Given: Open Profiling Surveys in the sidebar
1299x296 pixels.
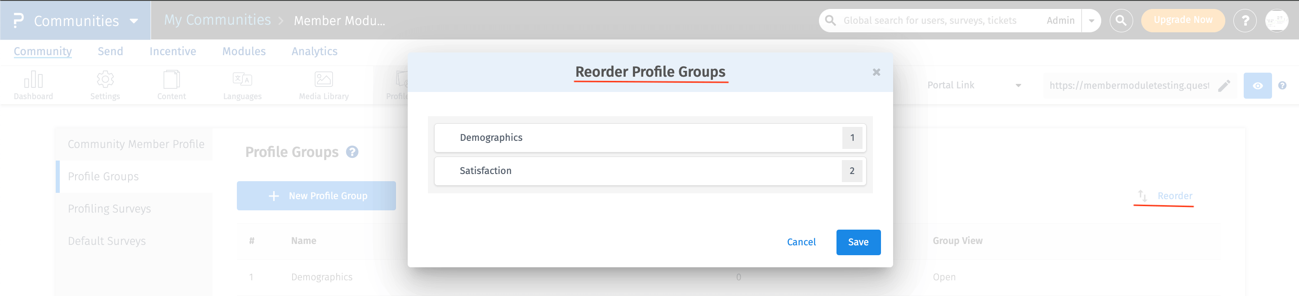Looking at the screenshot, I should [x=109, y=209].
